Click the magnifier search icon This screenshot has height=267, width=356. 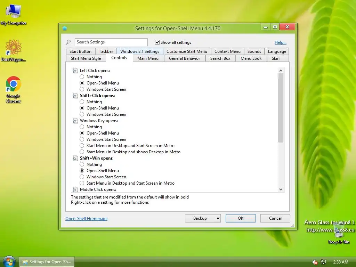pos(68,42)
